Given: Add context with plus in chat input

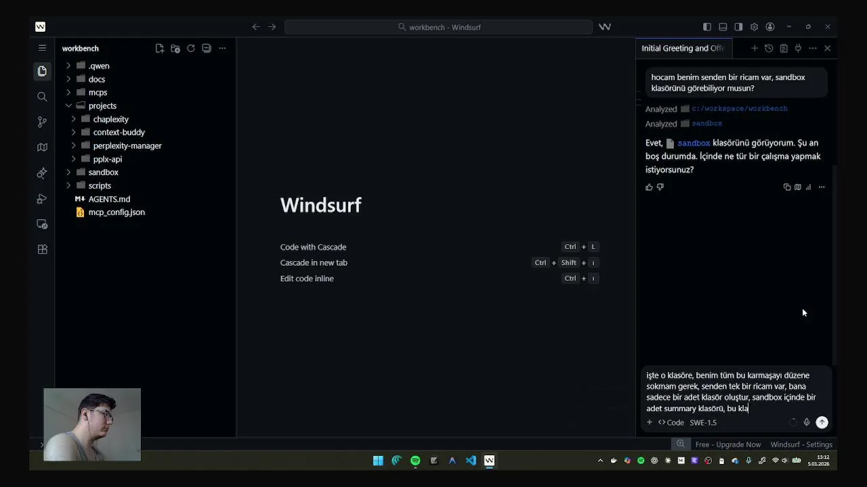Looking at the screenshot, I should 649,422.
